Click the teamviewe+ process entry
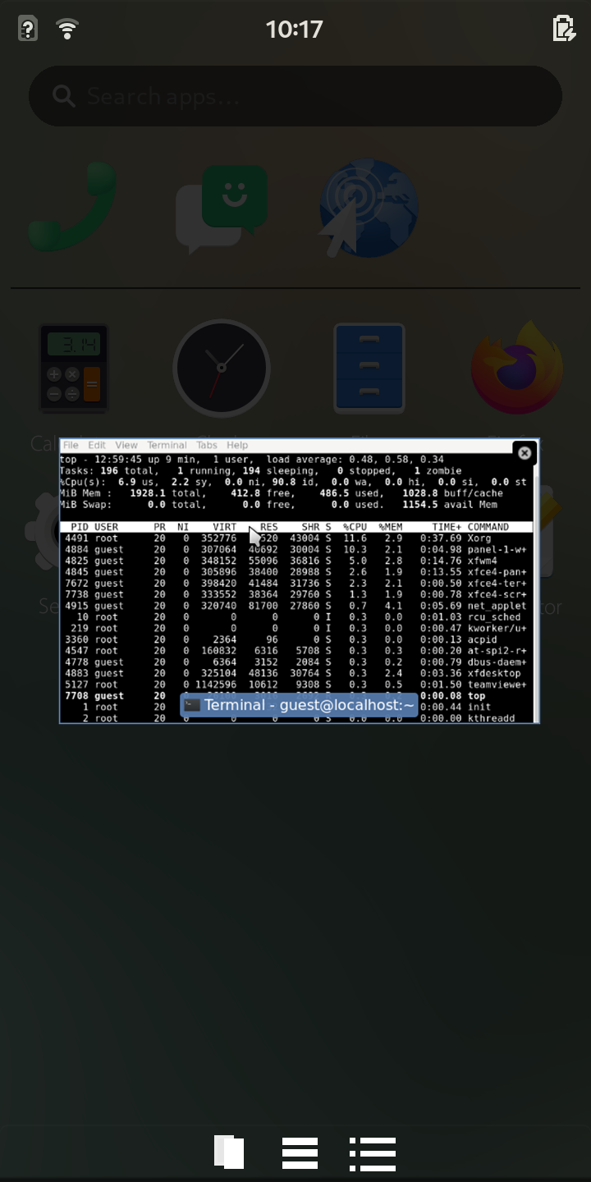Image resolution: width=591 pixels, height=1182 pixels. coord(297,685)
